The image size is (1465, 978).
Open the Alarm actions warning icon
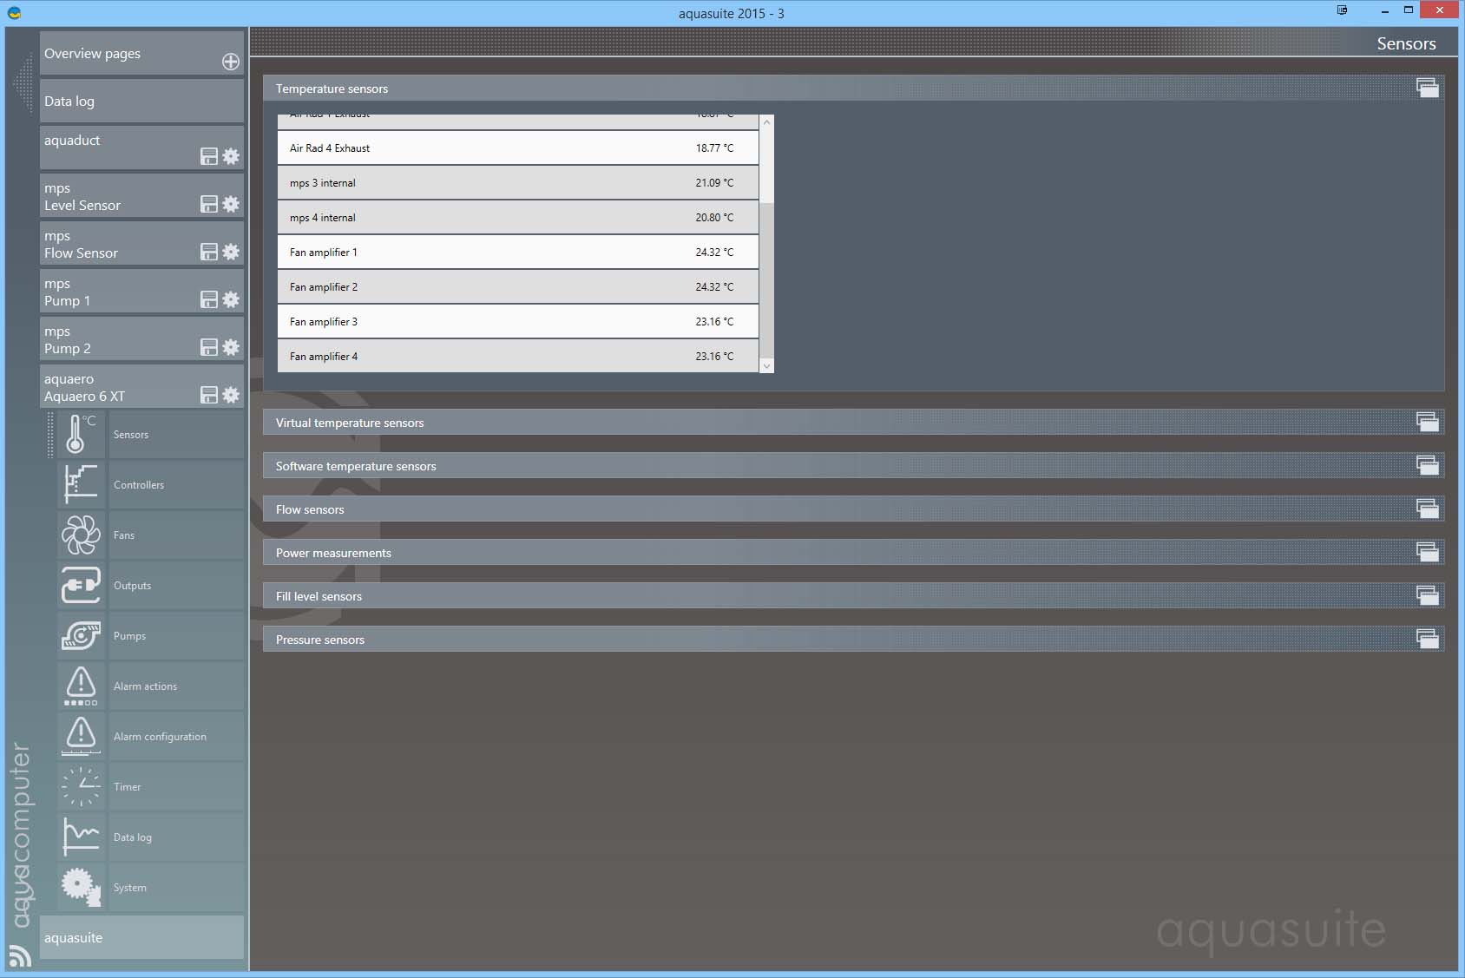pyautogui.click(x=81, y=686)
